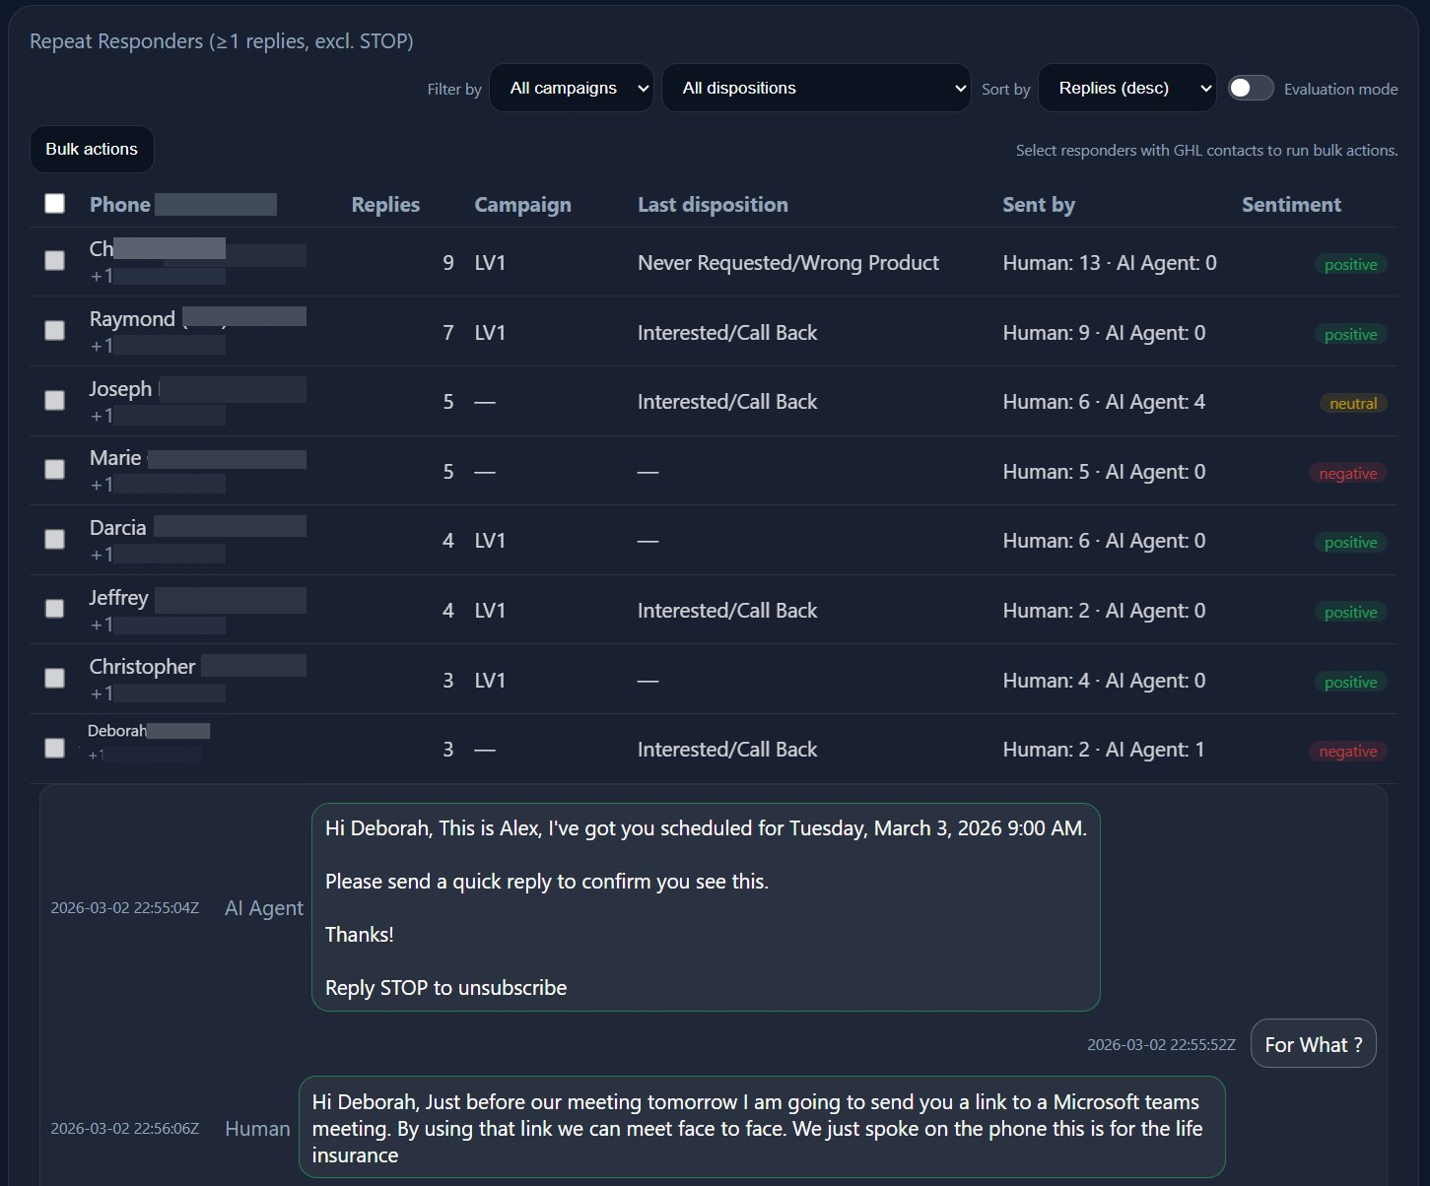Select the checkbox for Raymond's row
The image size is (1430, 1186).
click(x=55, y=330)
